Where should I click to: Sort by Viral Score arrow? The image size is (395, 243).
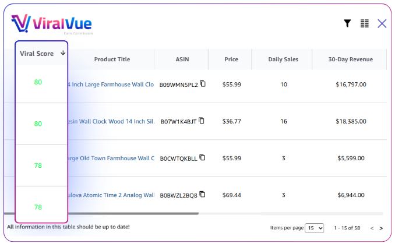tap(62, 53)
